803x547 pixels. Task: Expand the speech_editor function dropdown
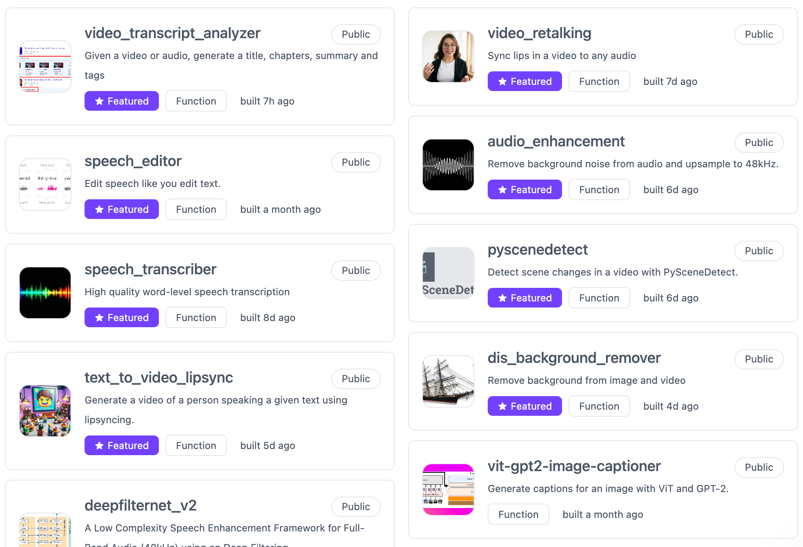(195, 209)
